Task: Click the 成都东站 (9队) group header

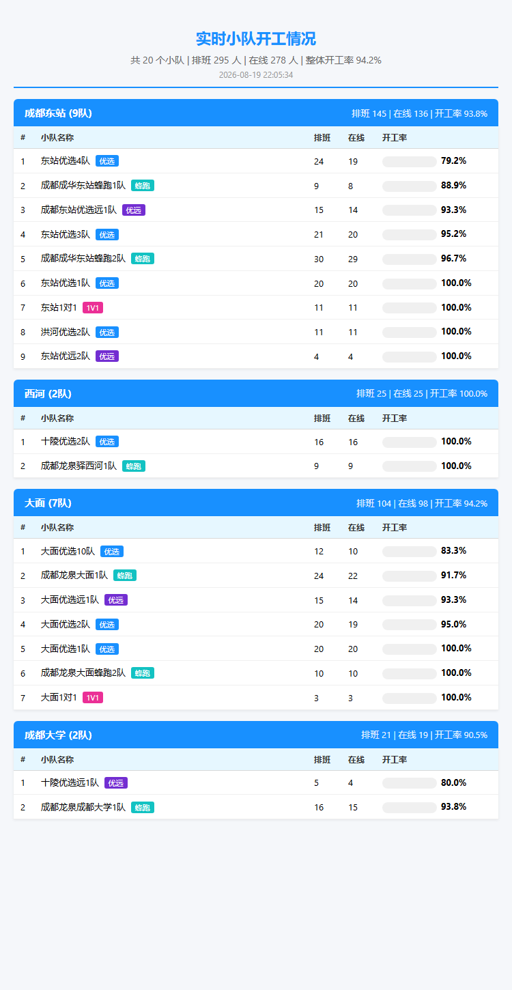Action: coord(256,113)
